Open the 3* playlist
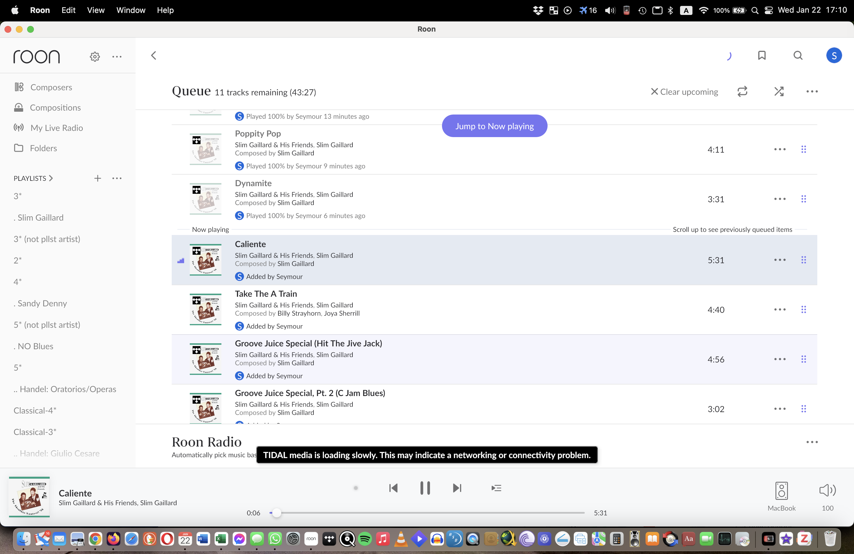The image size is (854, 554). (x=18, y=196)
